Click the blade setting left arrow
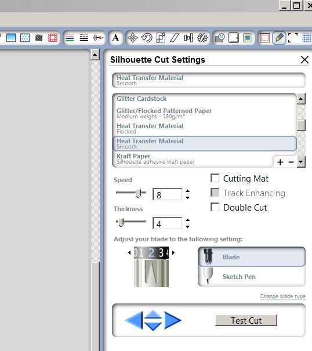 pos(129,253)
